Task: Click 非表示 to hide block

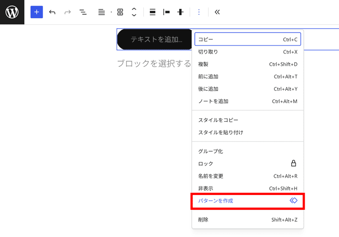Action: click(x=247, y=188)
